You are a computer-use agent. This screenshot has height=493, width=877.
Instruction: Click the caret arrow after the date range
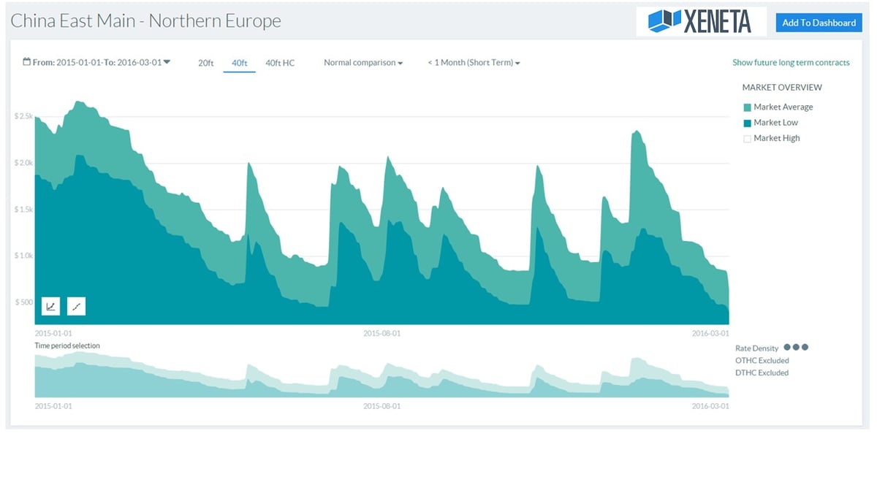tap(167, 62)
